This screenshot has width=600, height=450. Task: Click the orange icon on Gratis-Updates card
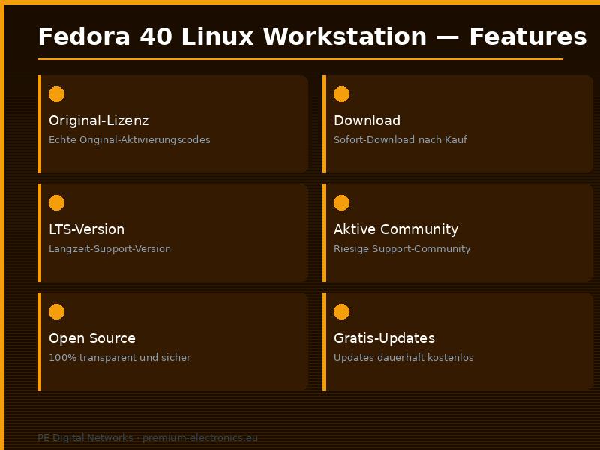(341, 311)
